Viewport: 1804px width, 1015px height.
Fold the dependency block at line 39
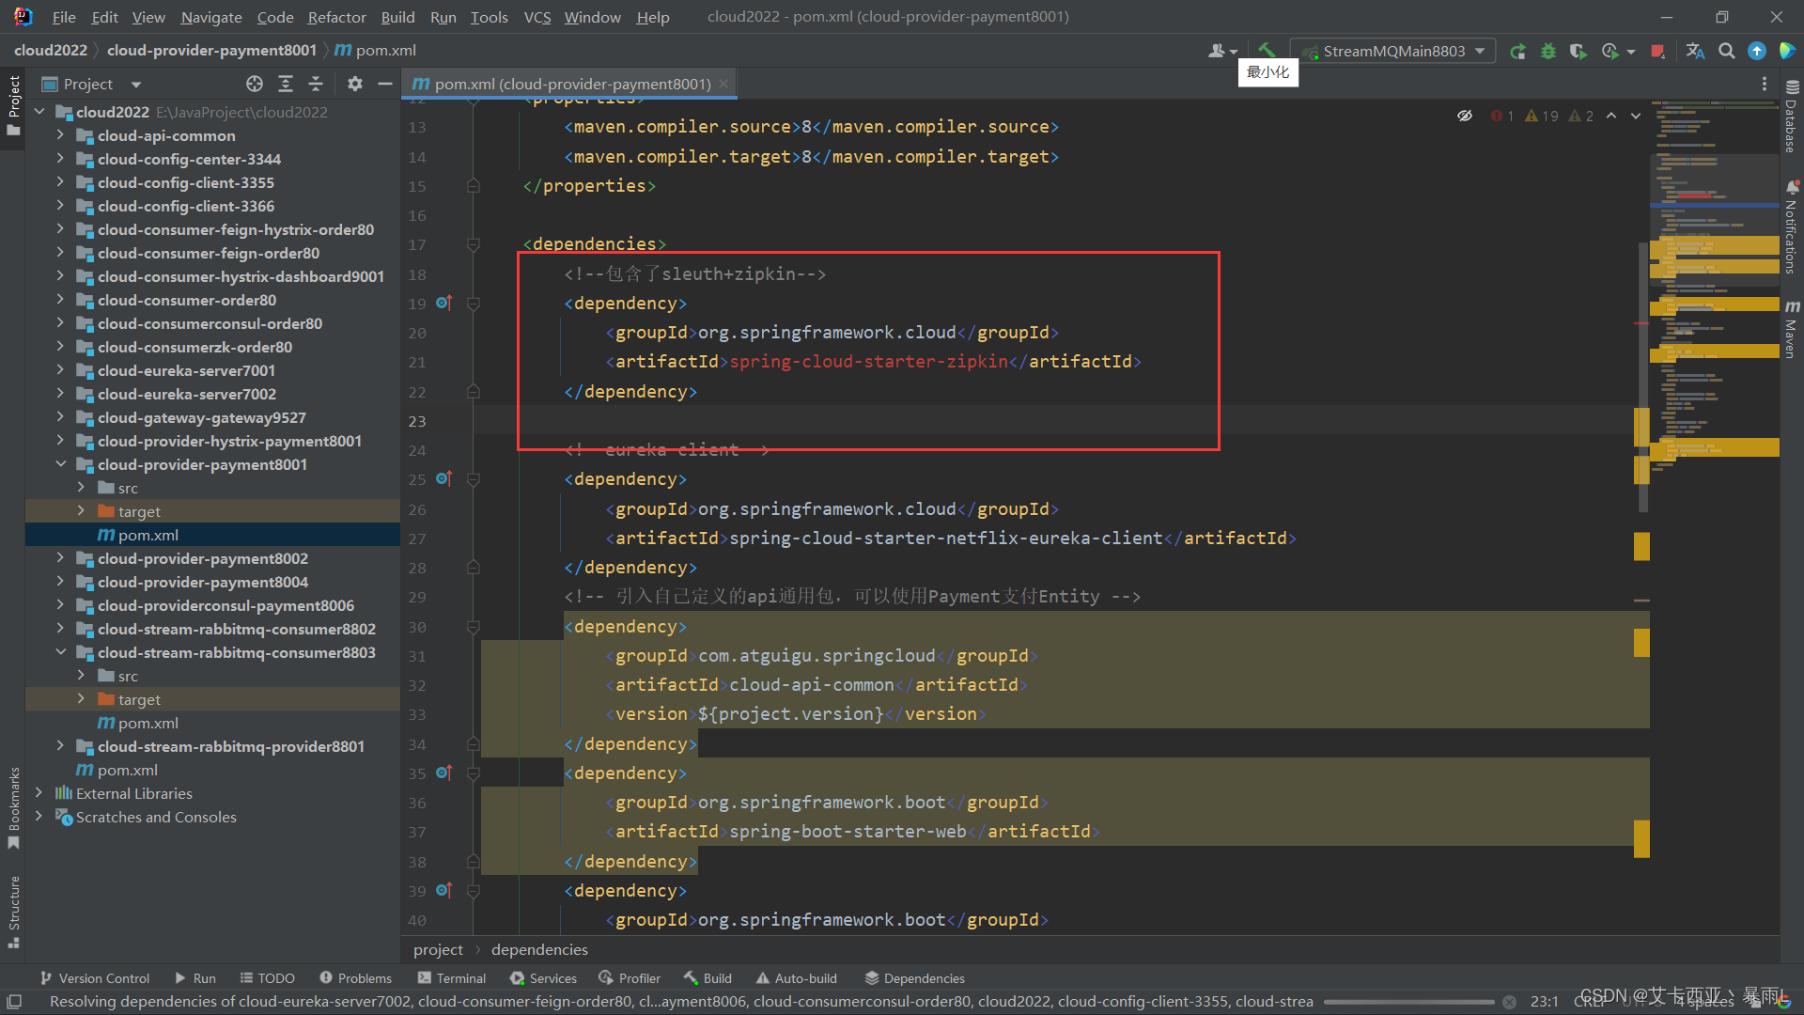474,891
